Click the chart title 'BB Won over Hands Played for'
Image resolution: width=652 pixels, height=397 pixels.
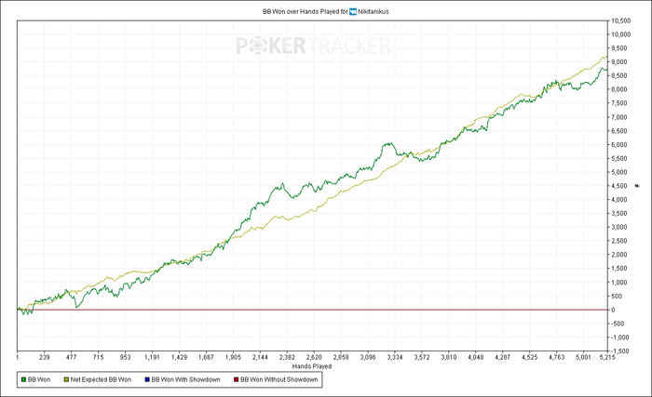[x=306, y=12]
